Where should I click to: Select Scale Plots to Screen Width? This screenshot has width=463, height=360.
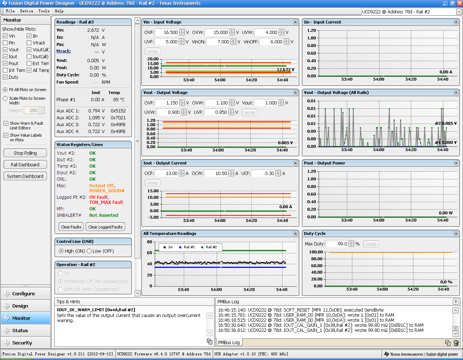5,99
